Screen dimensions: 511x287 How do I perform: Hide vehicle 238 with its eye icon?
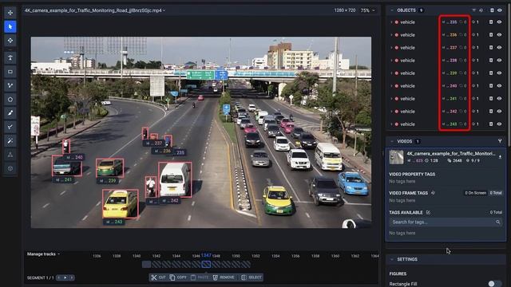(x=499, y=61)
